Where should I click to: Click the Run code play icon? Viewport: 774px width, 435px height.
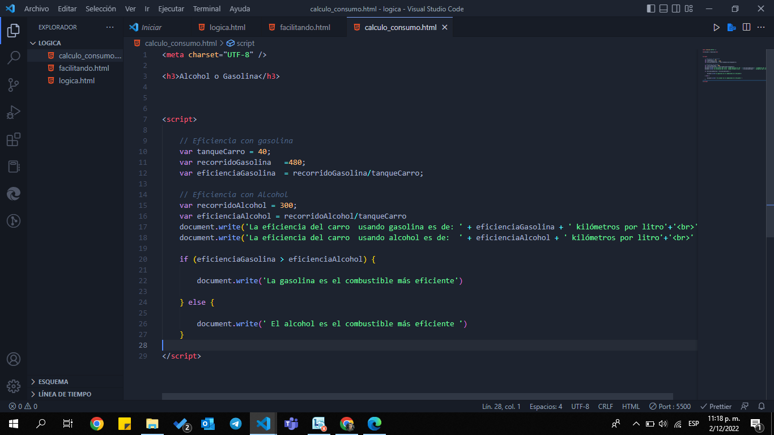pyautogui.click(x=716, y=27)
